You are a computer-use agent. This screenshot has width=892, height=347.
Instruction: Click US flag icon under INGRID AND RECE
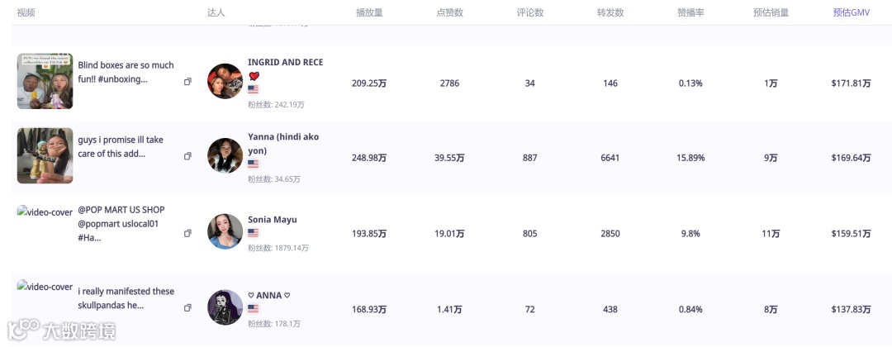pos(253,89)
